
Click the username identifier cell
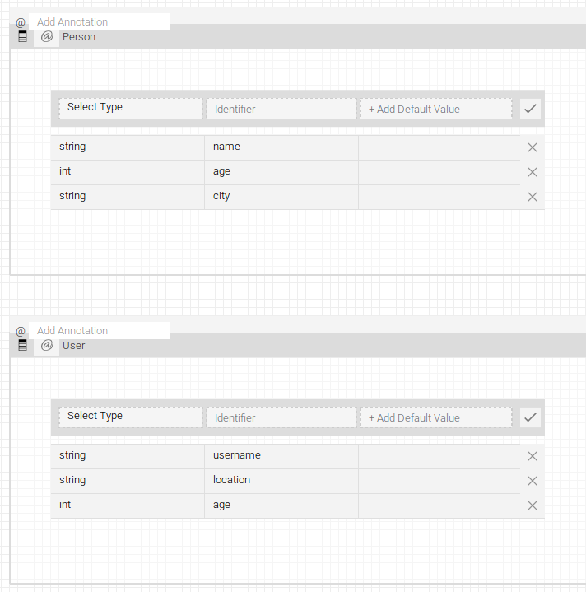click(281, 456)
